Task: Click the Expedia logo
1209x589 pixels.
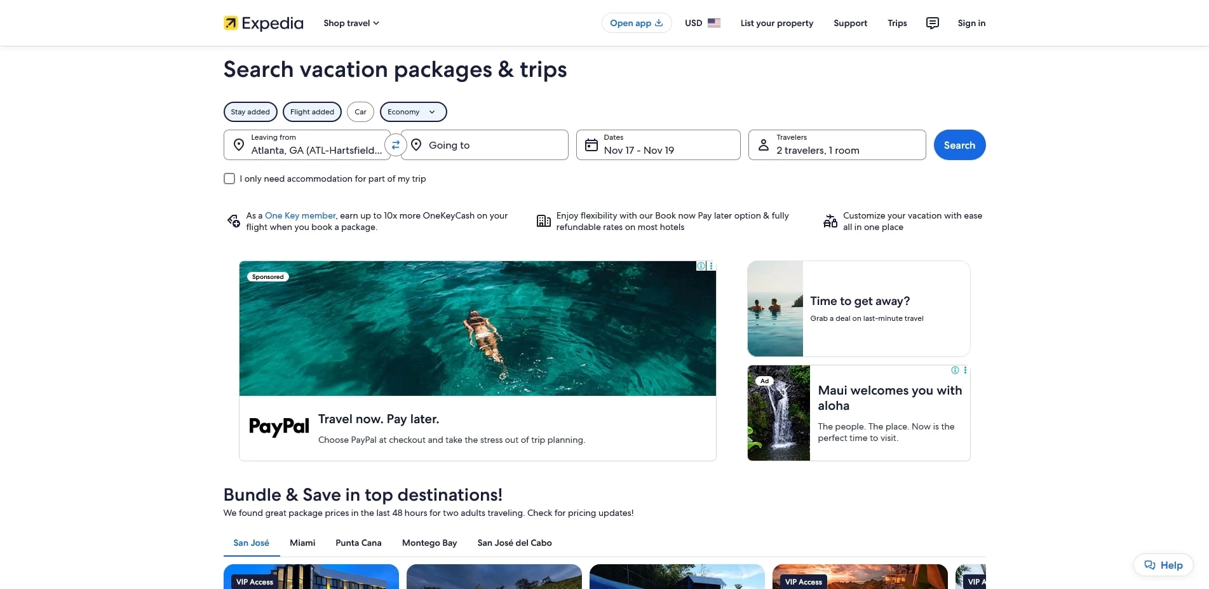Action: (x=262, y=23)
